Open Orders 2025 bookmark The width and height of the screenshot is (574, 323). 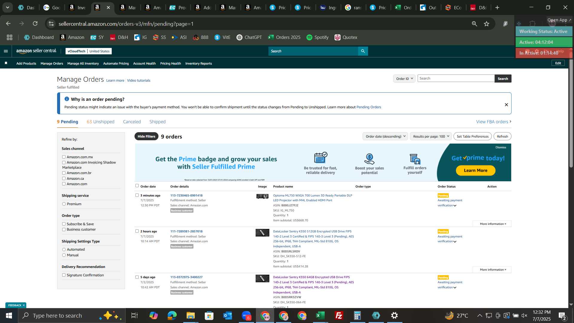pyautogui.click(x=284, y=37)
